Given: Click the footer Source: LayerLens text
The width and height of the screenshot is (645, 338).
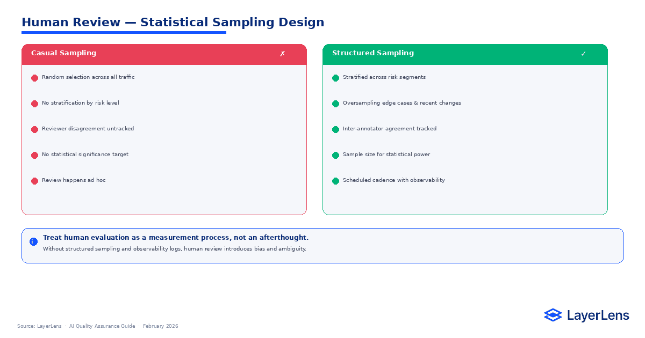Looking at the screenshot, I should tap(39, 326).
